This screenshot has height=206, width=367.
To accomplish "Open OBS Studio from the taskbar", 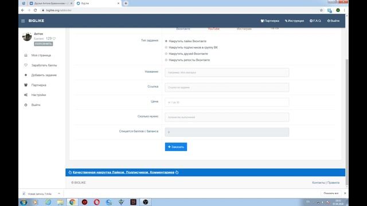I will tap(145, 202).
